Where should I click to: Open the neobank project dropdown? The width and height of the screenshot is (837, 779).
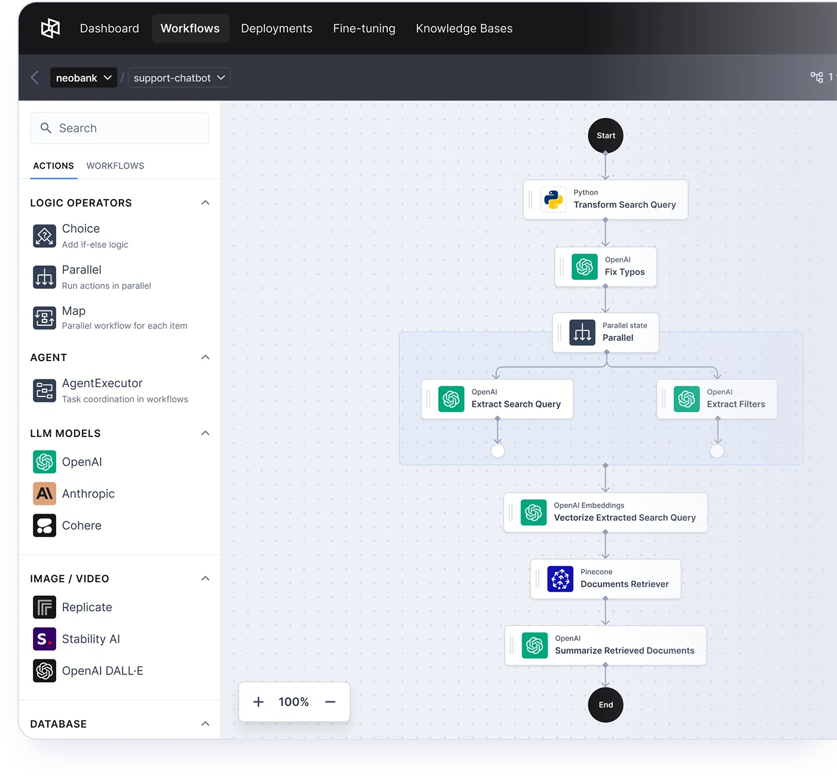pos(83,77)
